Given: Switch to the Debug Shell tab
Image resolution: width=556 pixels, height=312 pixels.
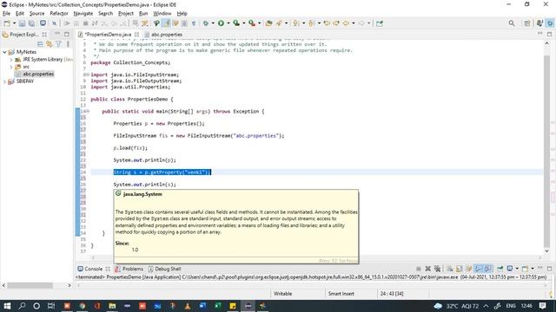Looking at the screenshot, I should click(164, 269).
